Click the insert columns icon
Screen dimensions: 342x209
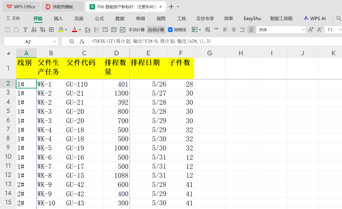[x=97, y=30]
